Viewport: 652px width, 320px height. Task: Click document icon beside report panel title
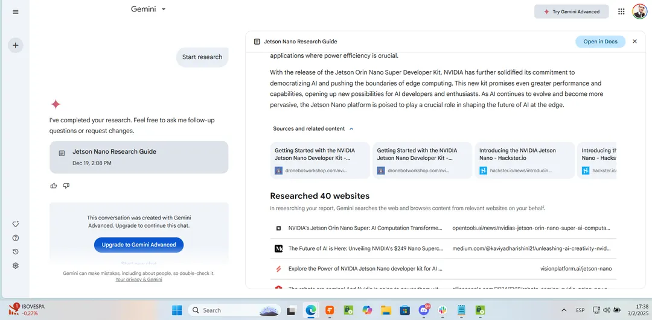tap(257, 42)
